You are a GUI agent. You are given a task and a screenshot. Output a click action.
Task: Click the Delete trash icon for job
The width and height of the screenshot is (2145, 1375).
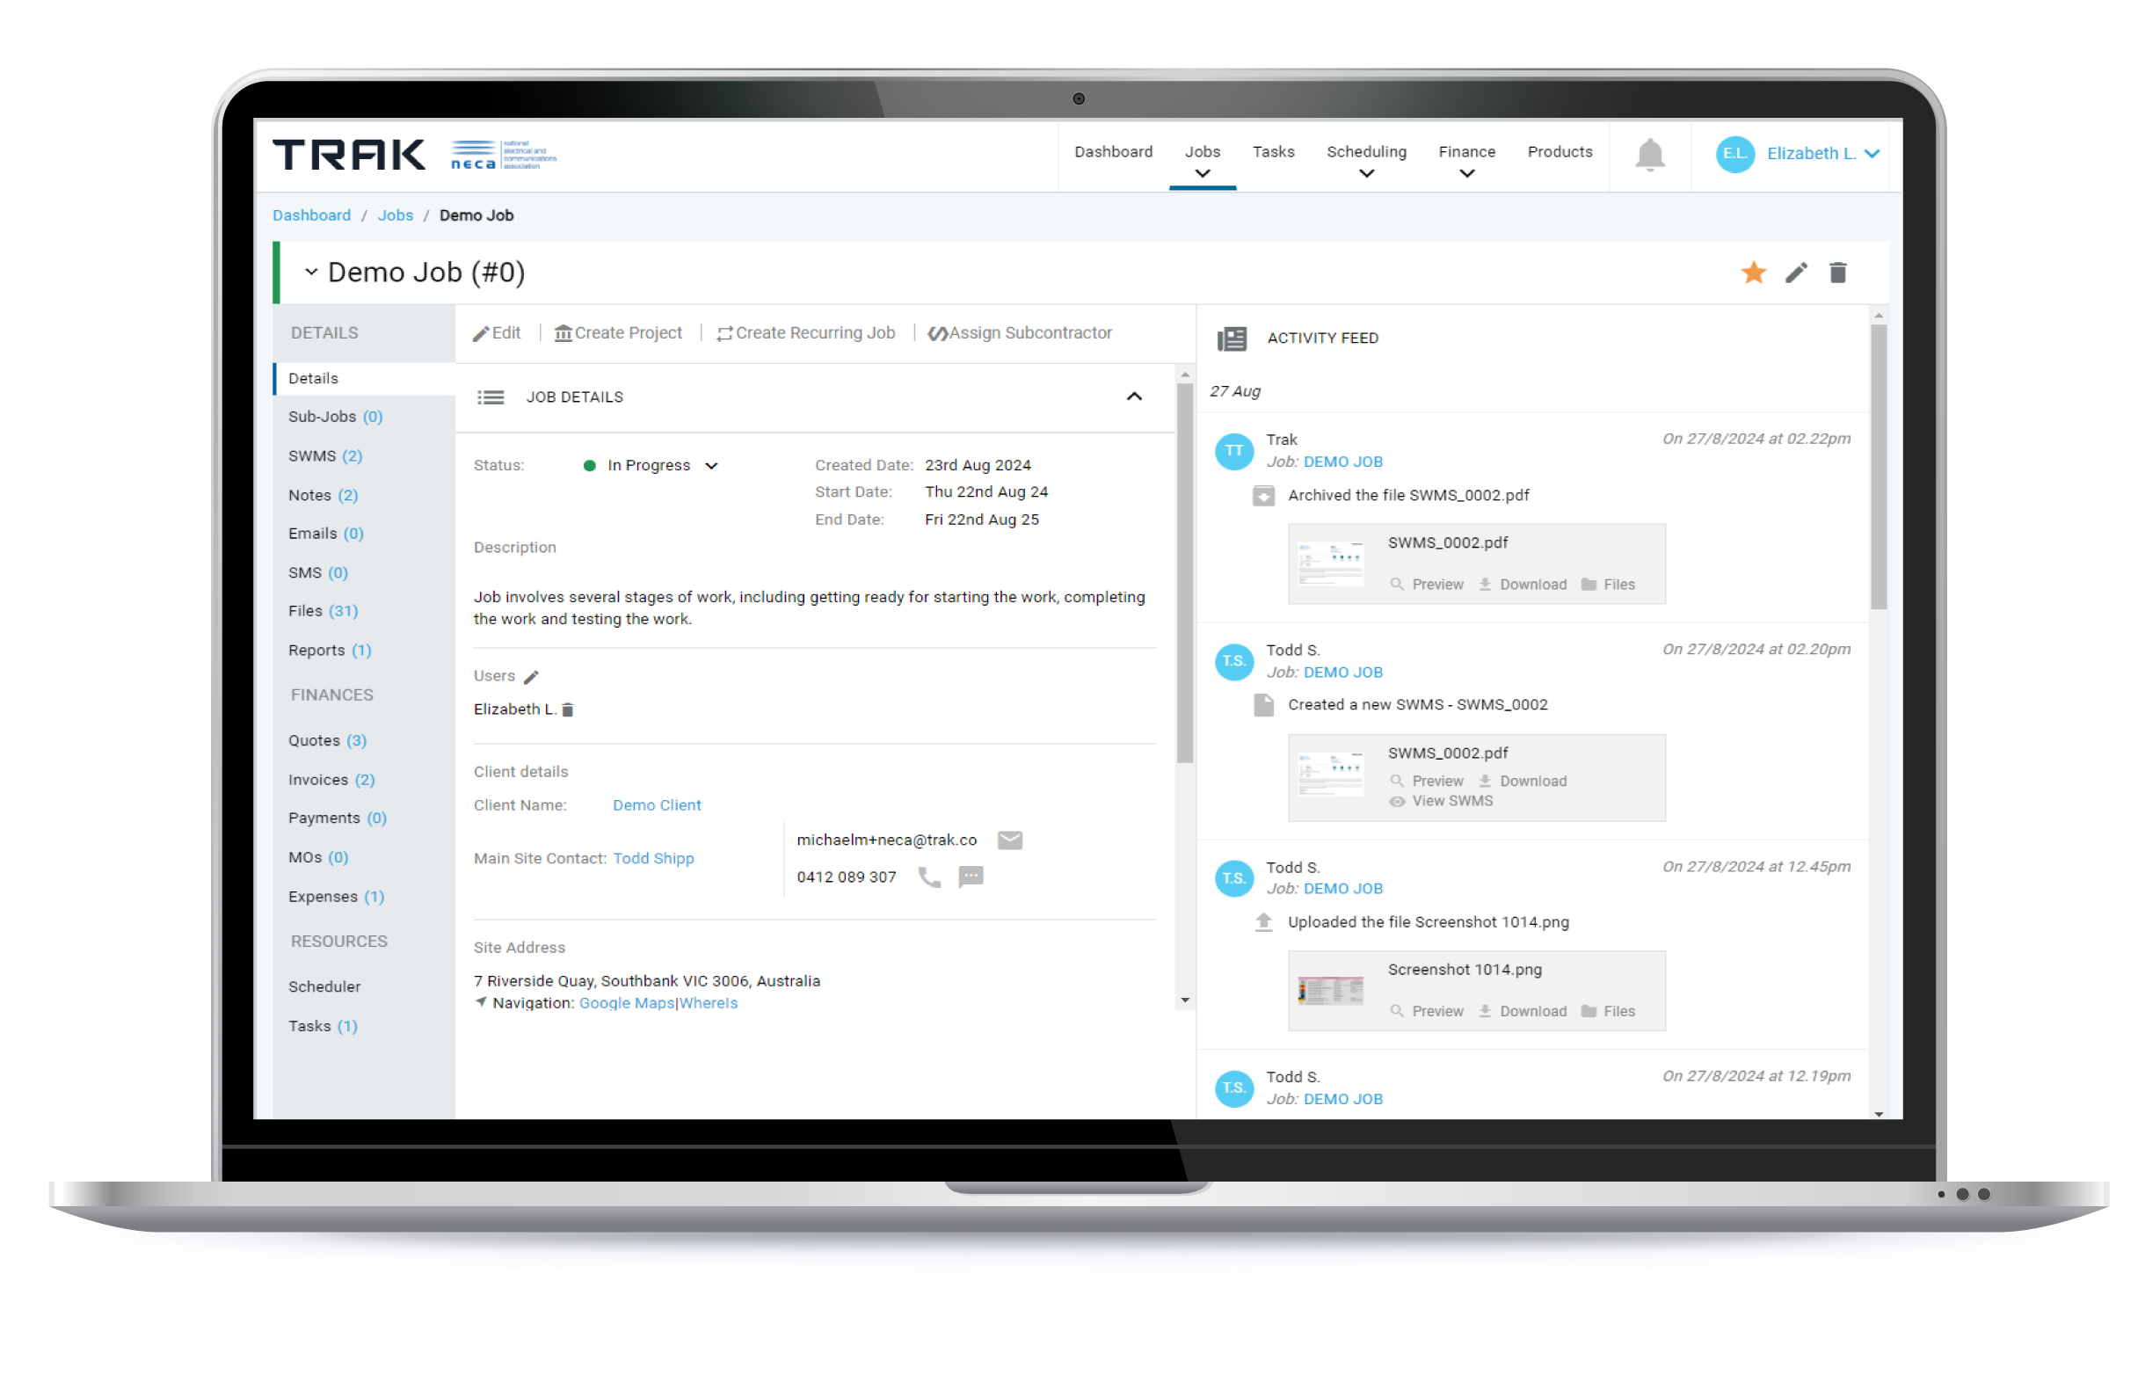[x=1837, y=273]
